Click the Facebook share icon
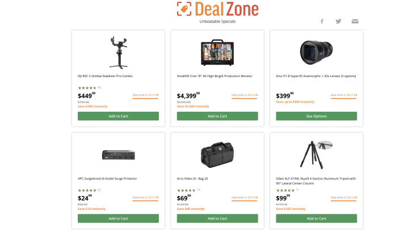The height and width of the screenshot is (236, 420). click(x=322, y=22)
